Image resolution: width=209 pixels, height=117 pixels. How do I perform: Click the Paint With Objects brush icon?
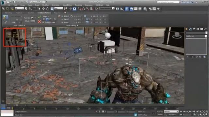click(5, 17)
